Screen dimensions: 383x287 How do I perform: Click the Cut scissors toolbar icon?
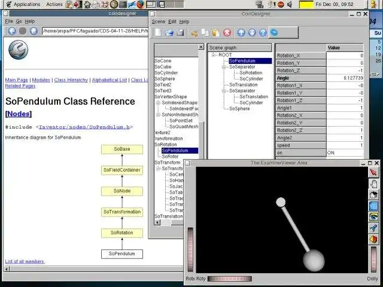click(x=194, y=32)
